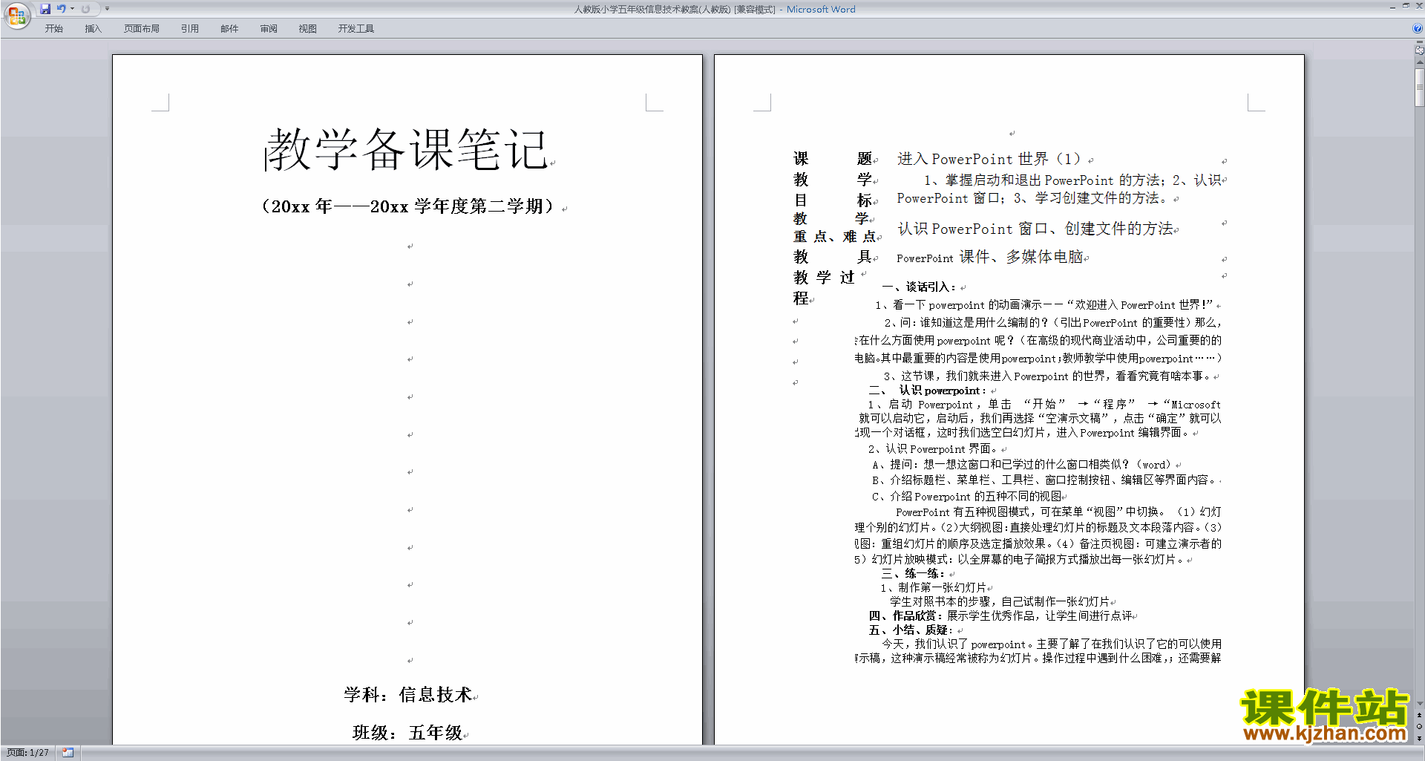Save the document with the floppy disk icon

click(x=45, y=9)
